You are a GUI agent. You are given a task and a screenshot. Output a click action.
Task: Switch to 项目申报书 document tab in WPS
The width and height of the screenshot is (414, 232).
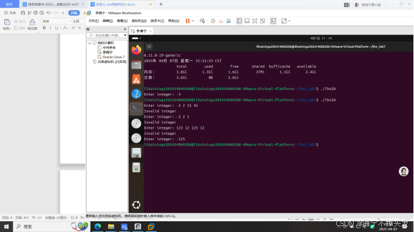[53, 4]
